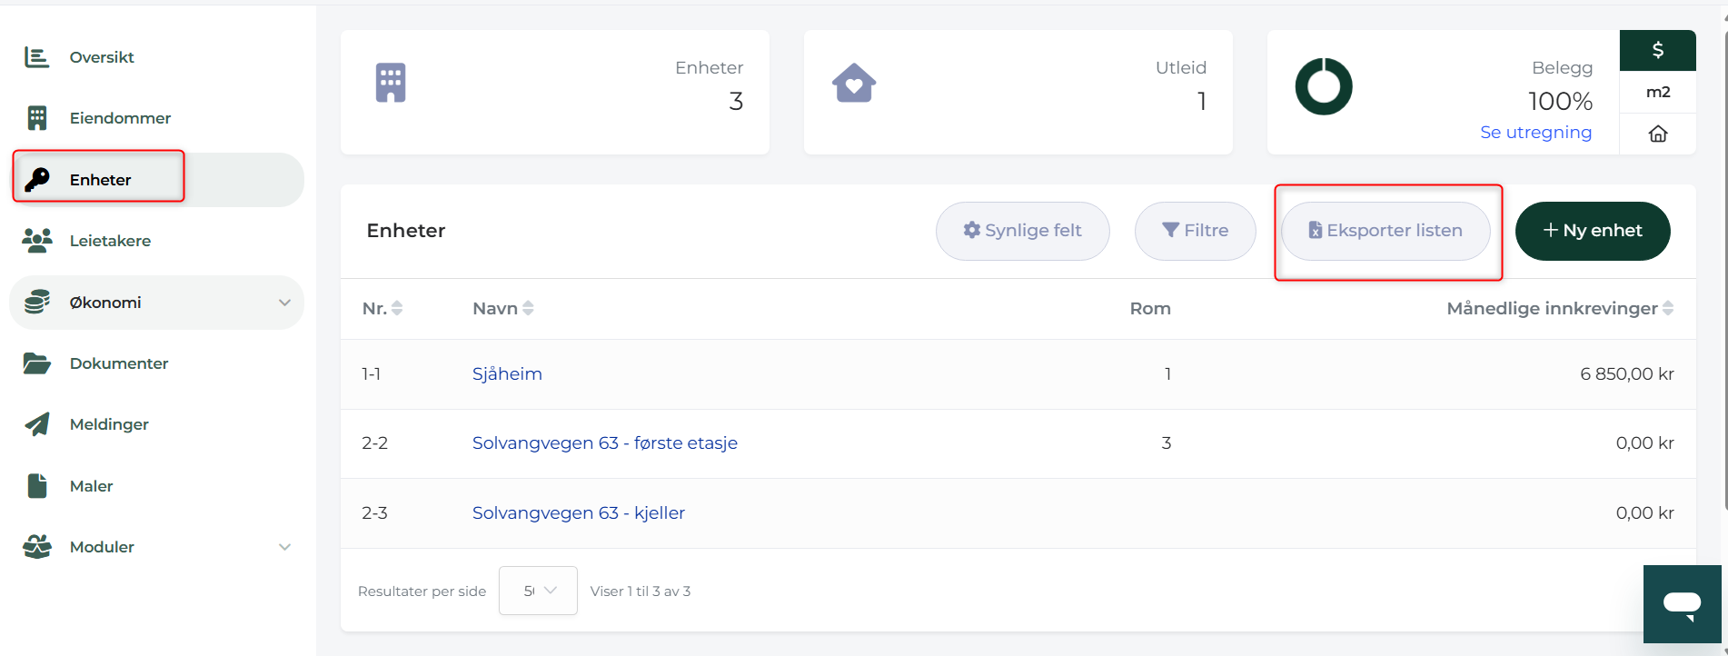Switch occupancy view to dollar sign mode
The width and height of the screenshot is (1728, 656).
pos(1657,50)
